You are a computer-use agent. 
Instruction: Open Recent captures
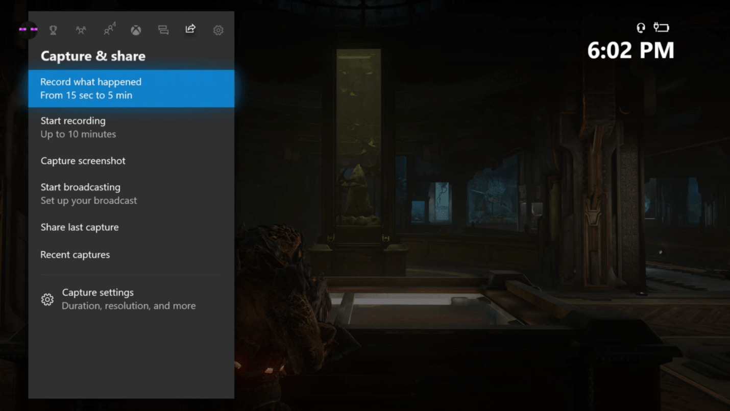[x=131, y=255]
